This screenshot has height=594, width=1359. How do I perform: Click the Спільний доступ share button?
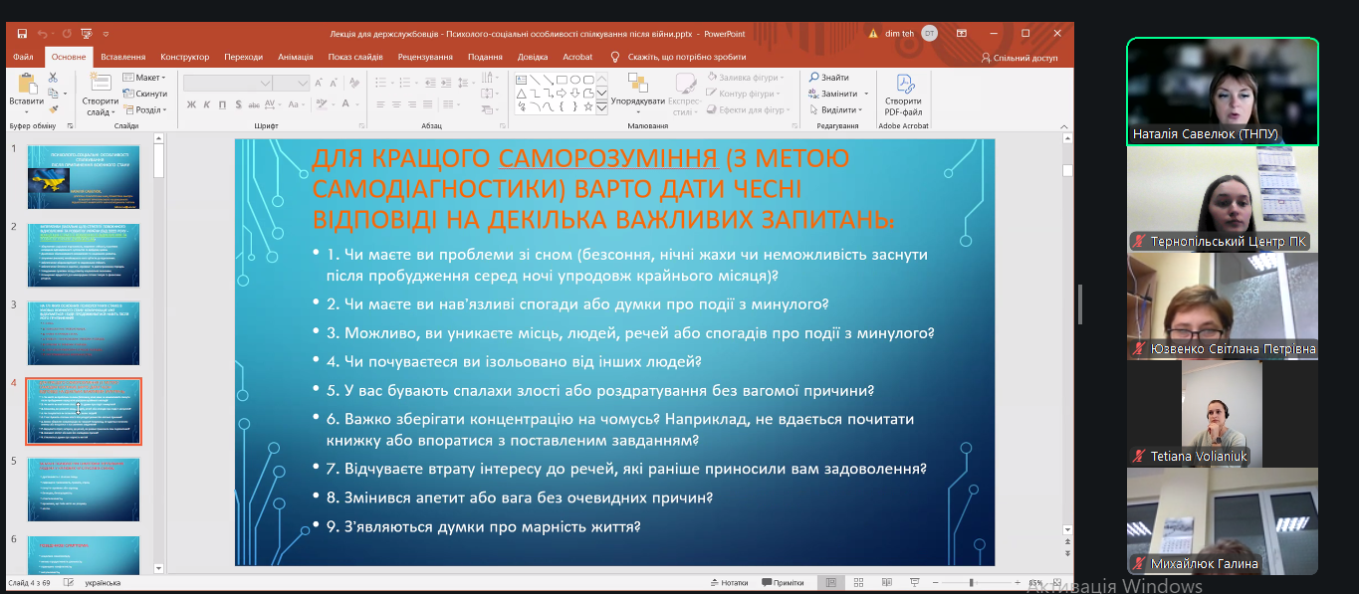click(x=1019, y=58)
